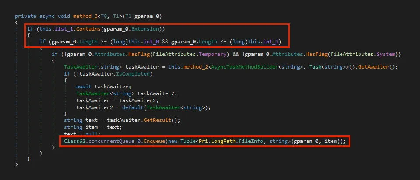Click the 'void' return type keyword

[x=64, y=16]
